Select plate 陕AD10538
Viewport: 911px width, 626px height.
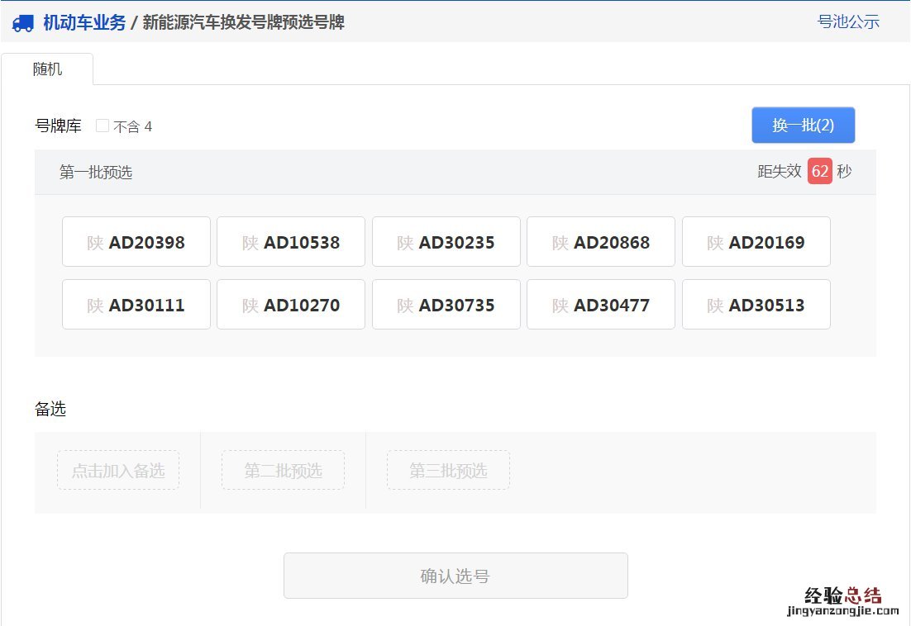click(x=291, y=241)
